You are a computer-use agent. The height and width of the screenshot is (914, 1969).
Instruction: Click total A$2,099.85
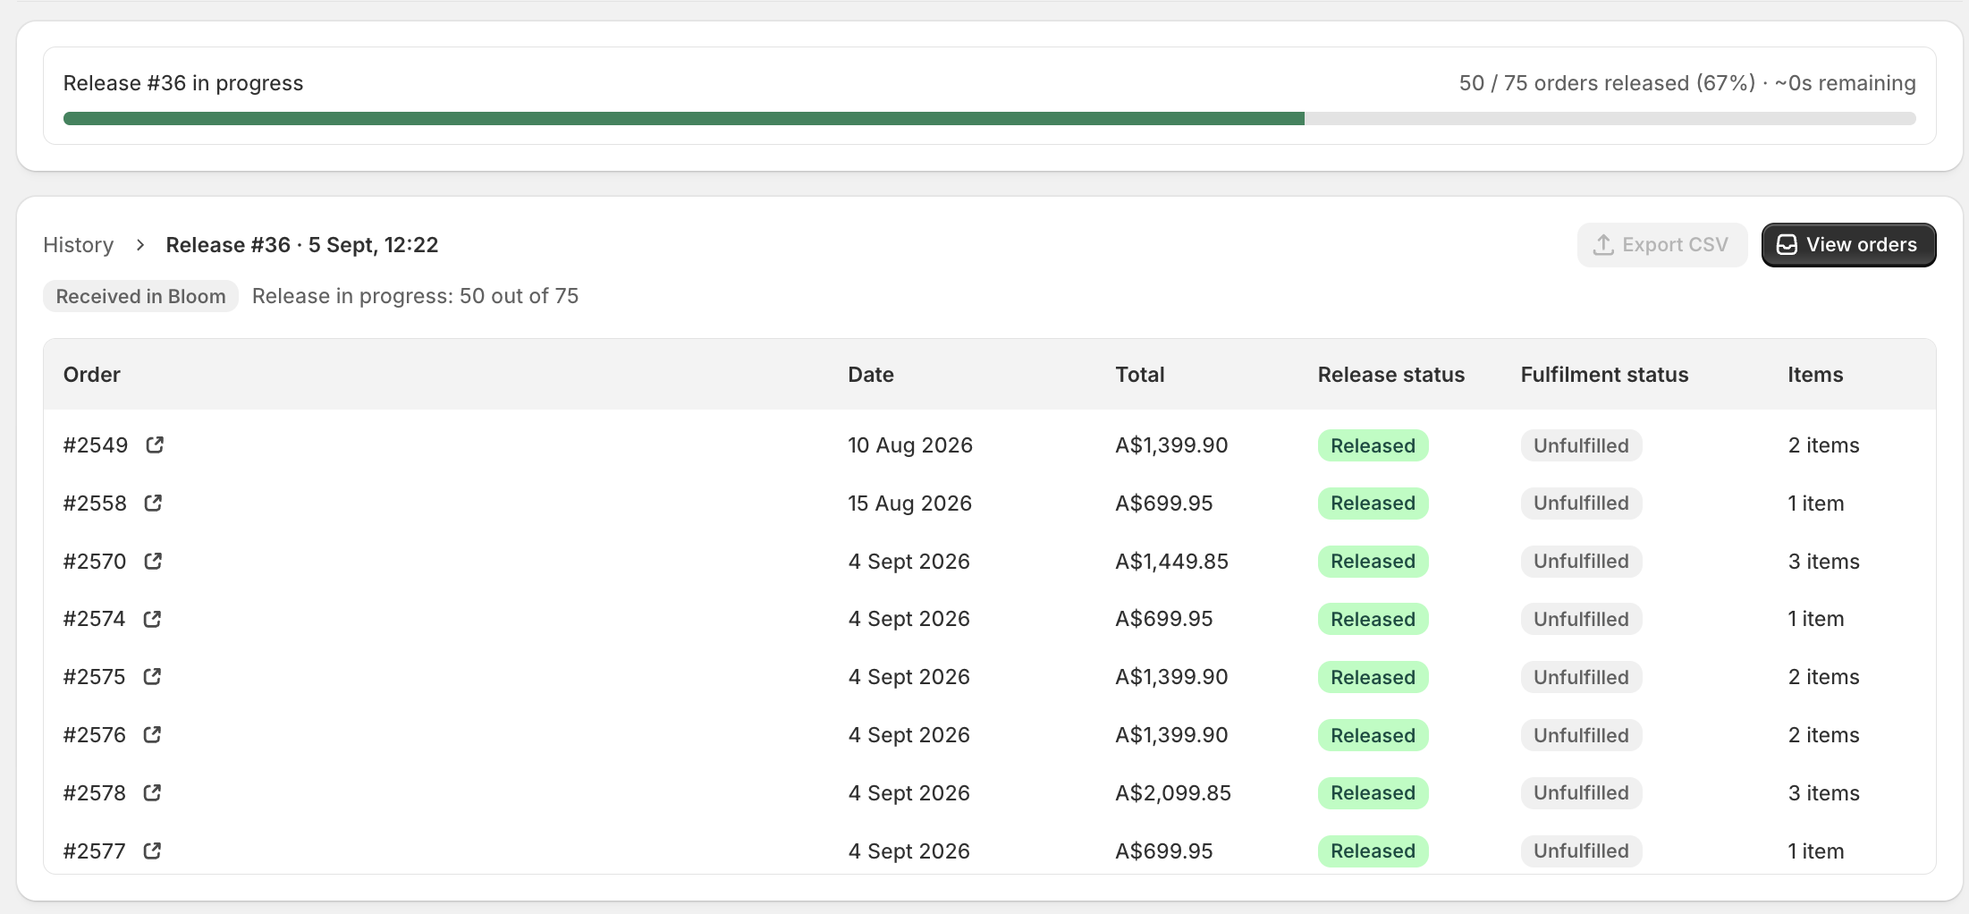coord(1173,793)
